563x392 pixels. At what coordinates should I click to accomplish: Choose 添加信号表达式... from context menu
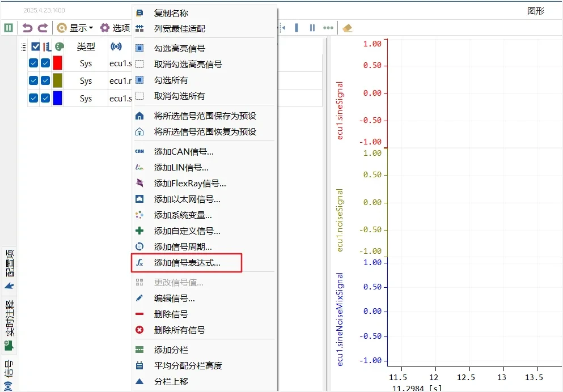187,263
